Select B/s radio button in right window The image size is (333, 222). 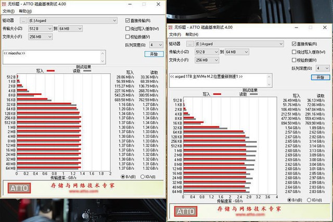pyautogui.click(x=289, y=200)
